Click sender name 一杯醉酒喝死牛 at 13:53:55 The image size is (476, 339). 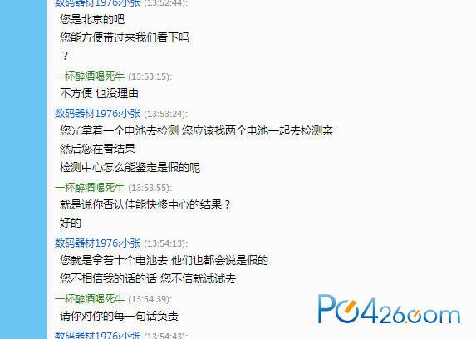(x=90, y=188)
